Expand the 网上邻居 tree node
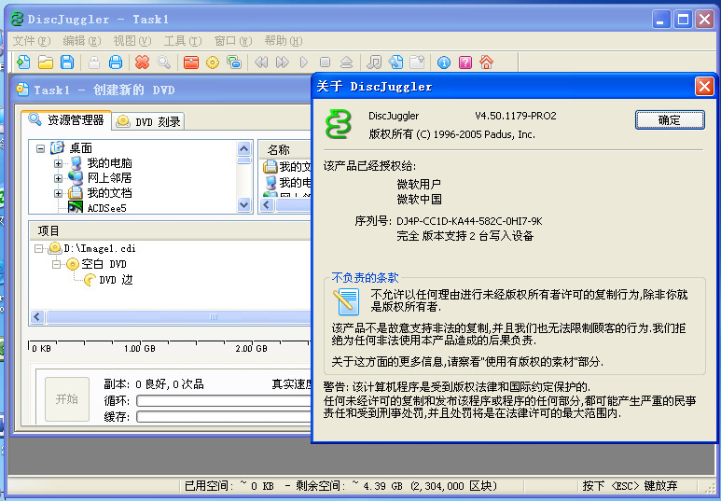This screenshot has width=721, height=501. [58, 178]
